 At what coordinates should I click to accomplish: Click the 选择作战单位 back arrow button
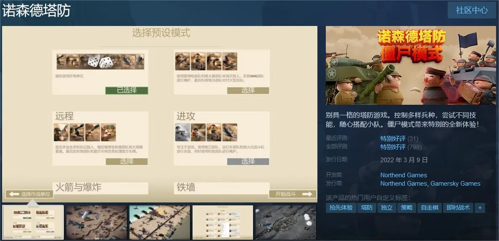pyautogui.click(x=29, y=194)
